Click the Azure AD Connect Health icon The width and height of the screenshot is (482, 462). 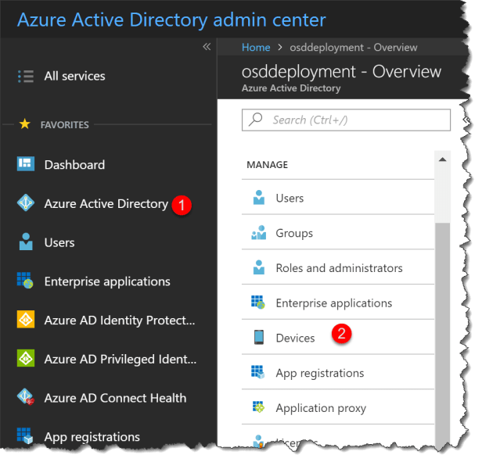[x=26, y=397]
